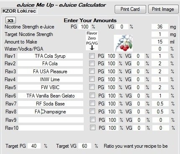
Task: Click the Flavor Zero PG/VG arrow label
Action: (x=92, y=41)
